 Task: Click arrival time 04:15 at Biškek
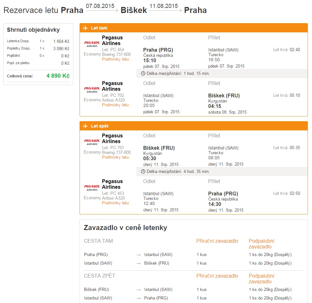coord(215,106)
